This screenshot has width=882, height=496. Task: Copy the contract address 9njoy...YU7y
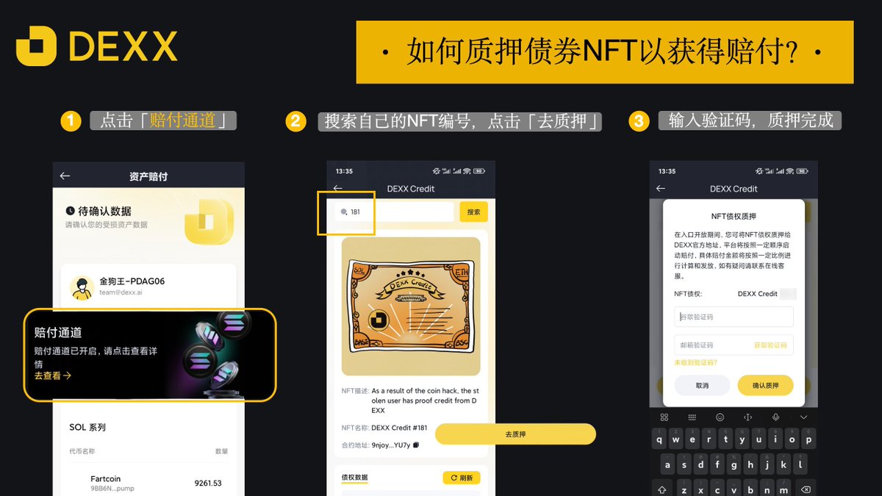(x=416, y=445)
